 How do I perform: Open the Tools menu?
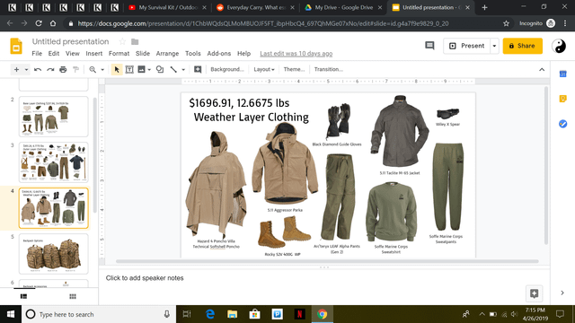point(193,54)
